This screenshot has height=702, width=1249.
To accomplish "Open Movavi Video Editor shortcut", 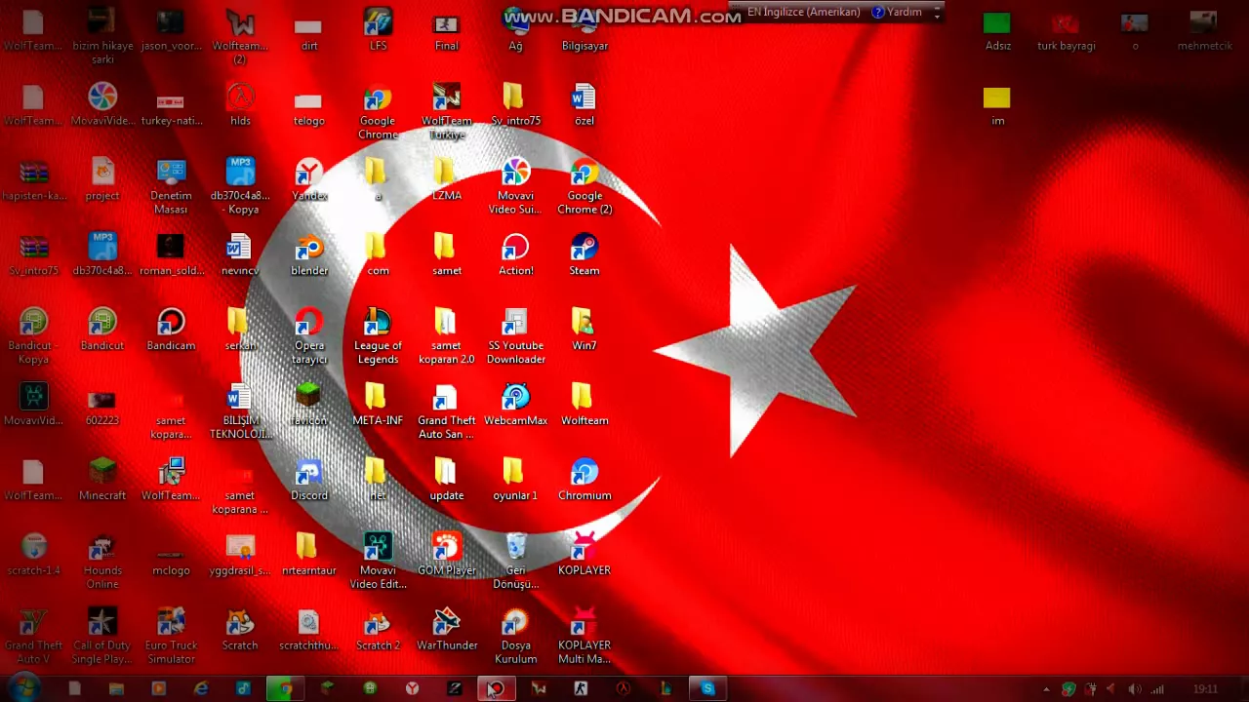I will (x=378, y=561).
